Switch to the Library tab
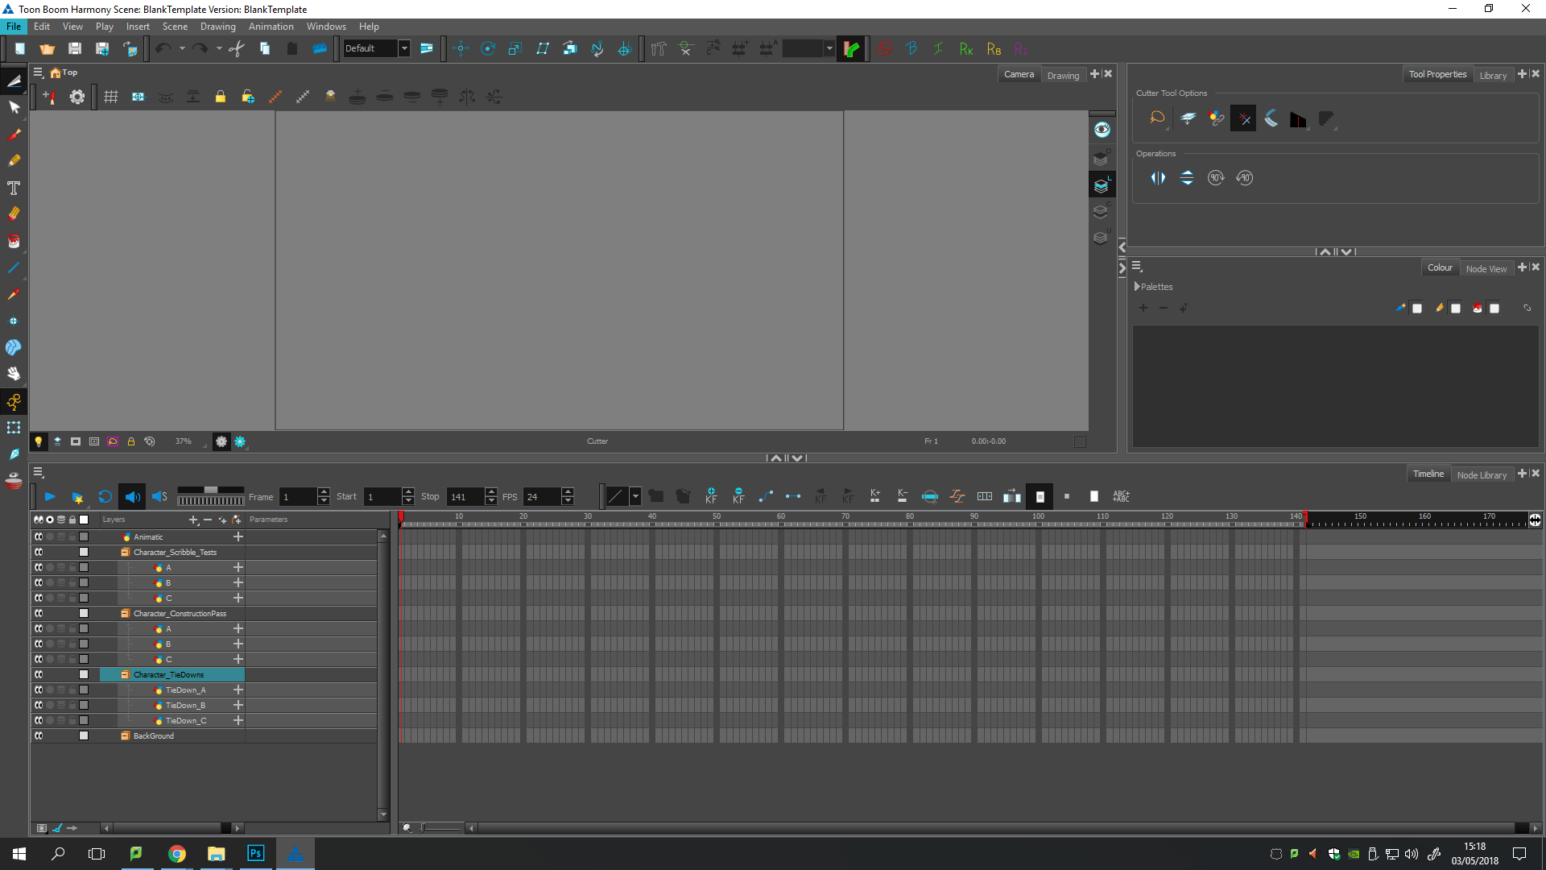The width and height of the screenshot is (1546, 870). coord(1493,75)
